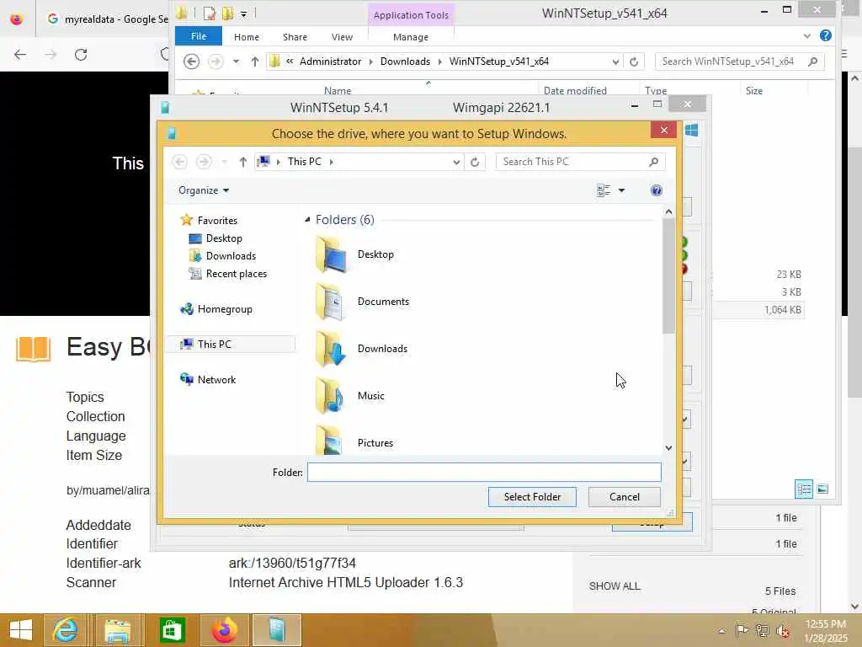Collapse the Folders (6) group

point(307,220)
